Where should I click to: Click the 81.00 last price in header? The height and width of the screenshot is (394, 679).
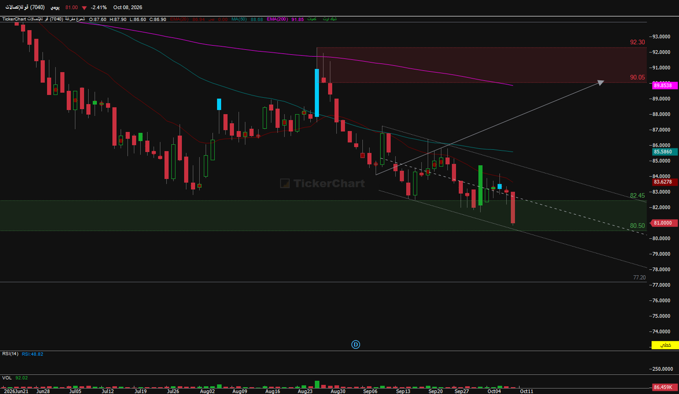[x=71, y=8]
